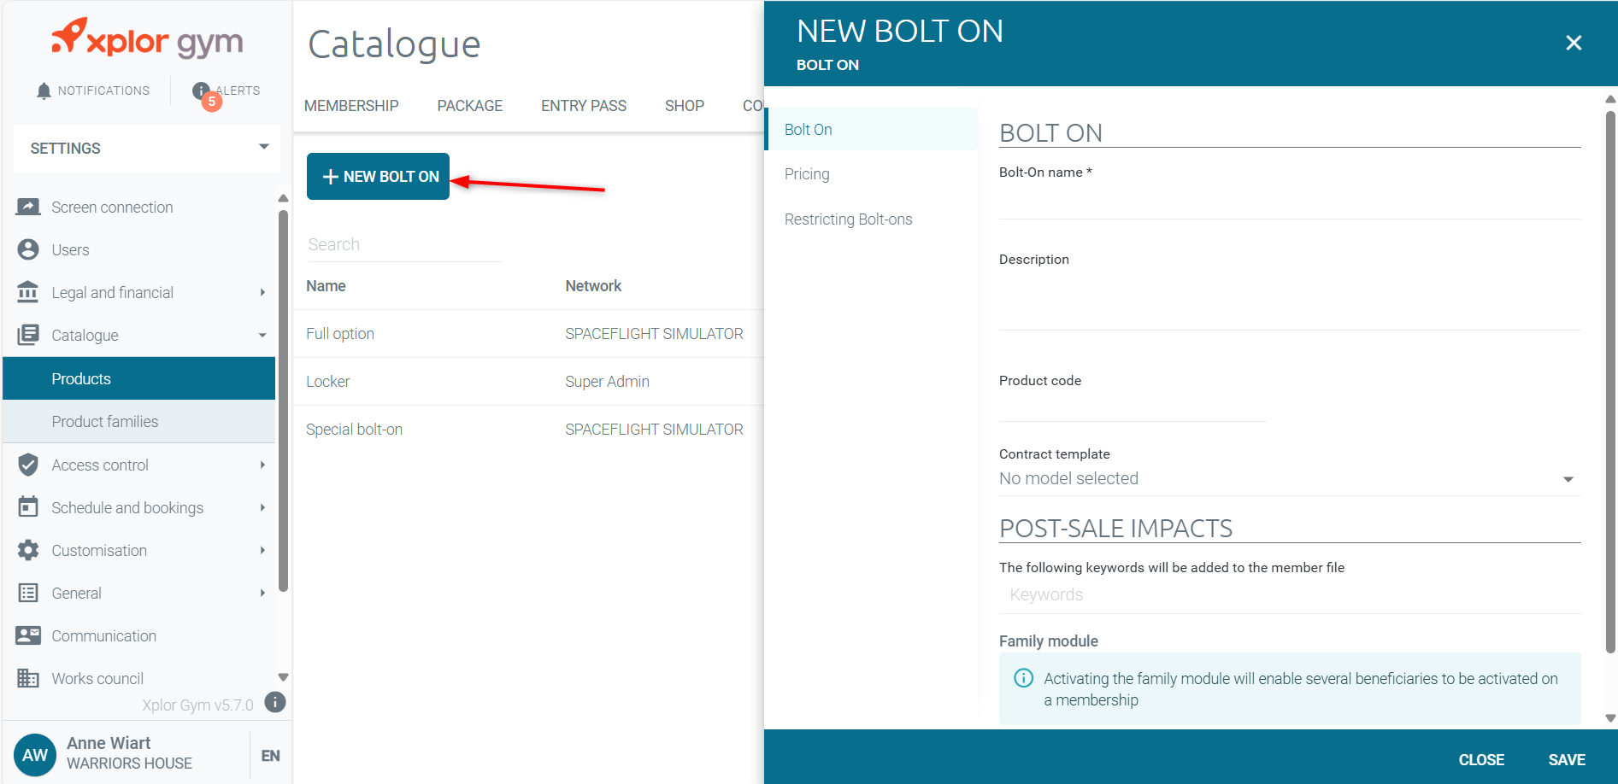Switch language via EN selector
The width and height of the screenshot is (1618, 784).
[x=270, y=756]
